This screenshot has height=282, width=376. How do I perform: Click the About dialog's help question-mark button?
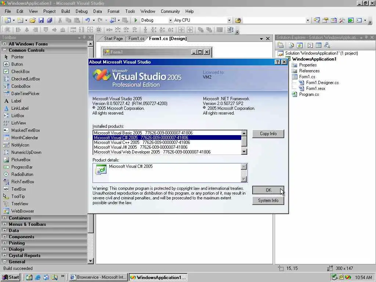tap(278, 62)
